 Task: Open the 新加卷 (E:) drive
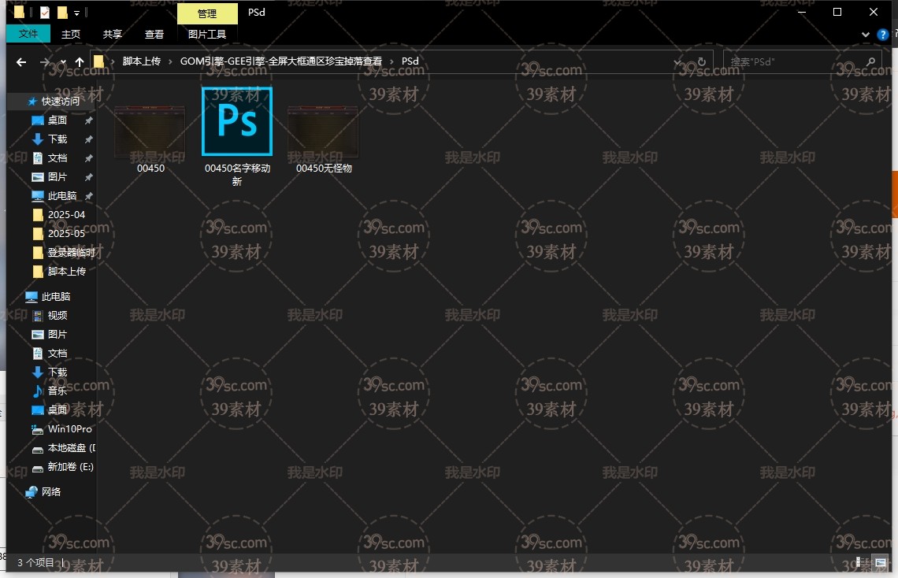pos(70,466)
